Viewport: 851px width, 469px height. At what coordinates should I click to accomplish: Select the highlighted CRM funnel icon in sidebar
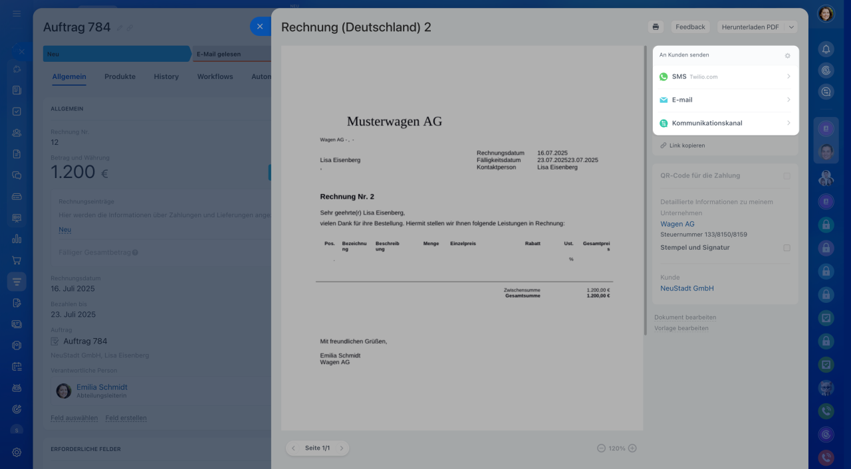click(x=17, y=282)
